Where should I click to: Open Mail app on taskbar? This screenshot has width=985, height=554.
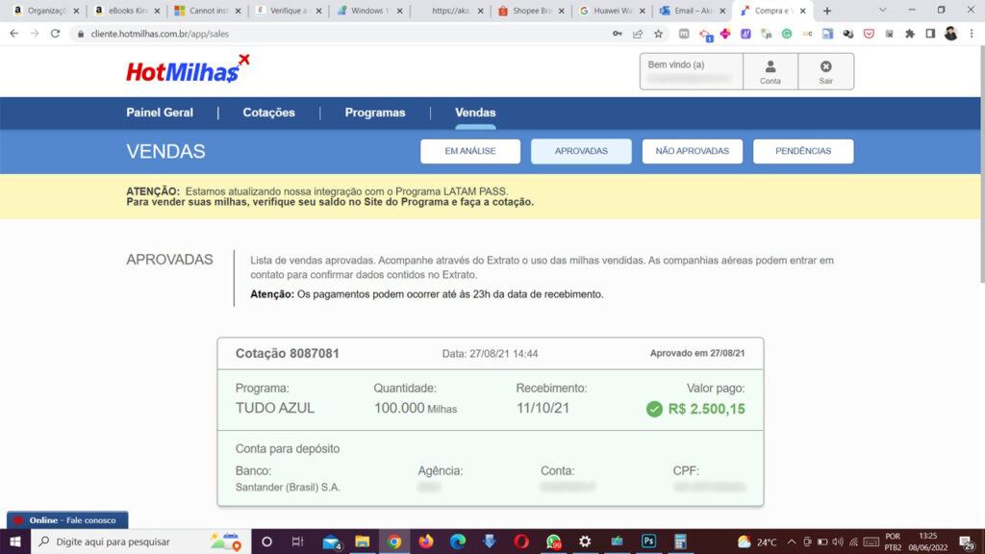(x=331, y=541)
